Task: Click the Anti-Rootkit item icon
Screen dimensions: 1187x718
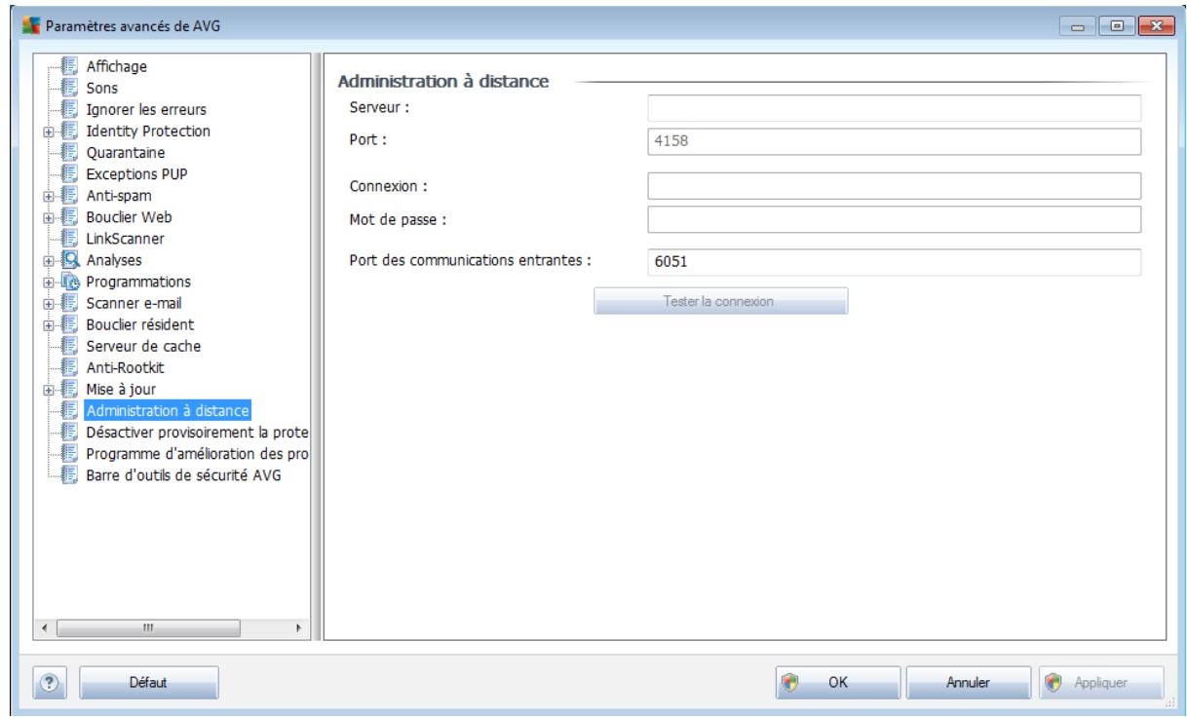Action: pos(68,367)
